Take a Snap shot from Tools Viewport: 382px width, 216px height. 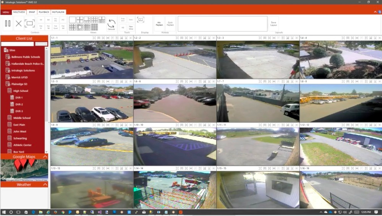123,19
